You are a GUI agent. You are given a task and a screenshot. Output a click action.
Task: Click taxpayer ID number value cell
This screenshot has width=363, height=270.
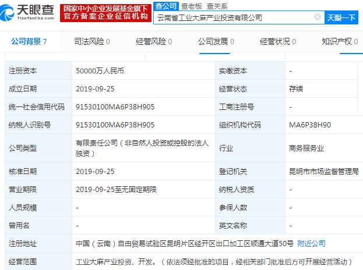tap(143, 125)
